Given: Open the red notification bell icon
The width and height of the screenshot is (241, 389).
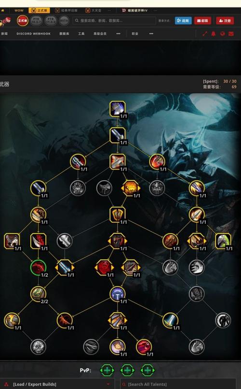Looking at the screenshot, I should click(x=214, y=34).
